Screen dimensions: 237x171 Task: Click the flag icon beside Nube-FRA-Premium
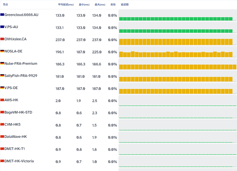click(2, 63)
